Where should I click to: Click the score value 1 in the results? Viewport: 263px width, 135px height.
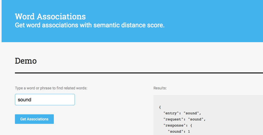coord(189,131)
